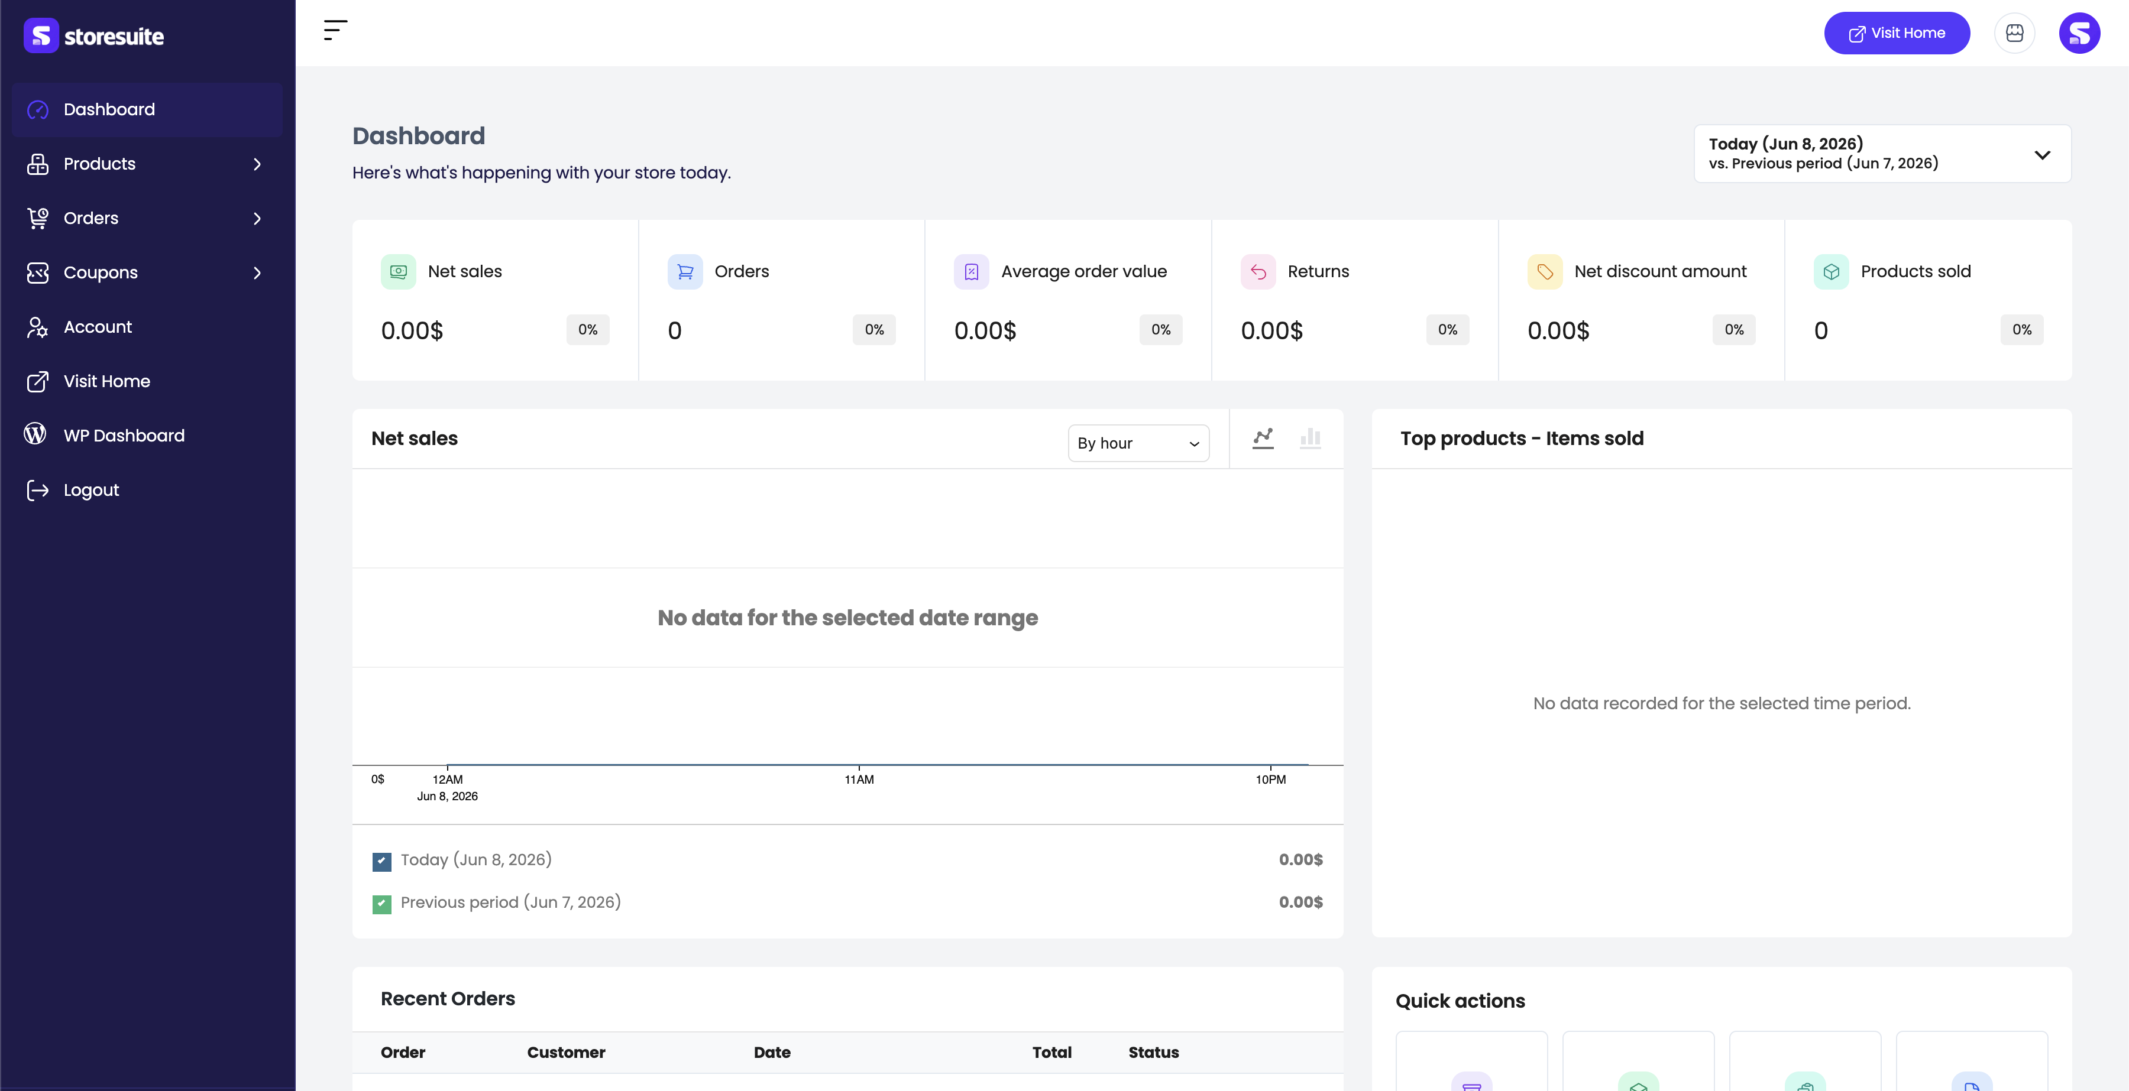2129x1091 pixels.
Task: Go to Dashboard in the sidebar
Action: (x=147, y=110)
